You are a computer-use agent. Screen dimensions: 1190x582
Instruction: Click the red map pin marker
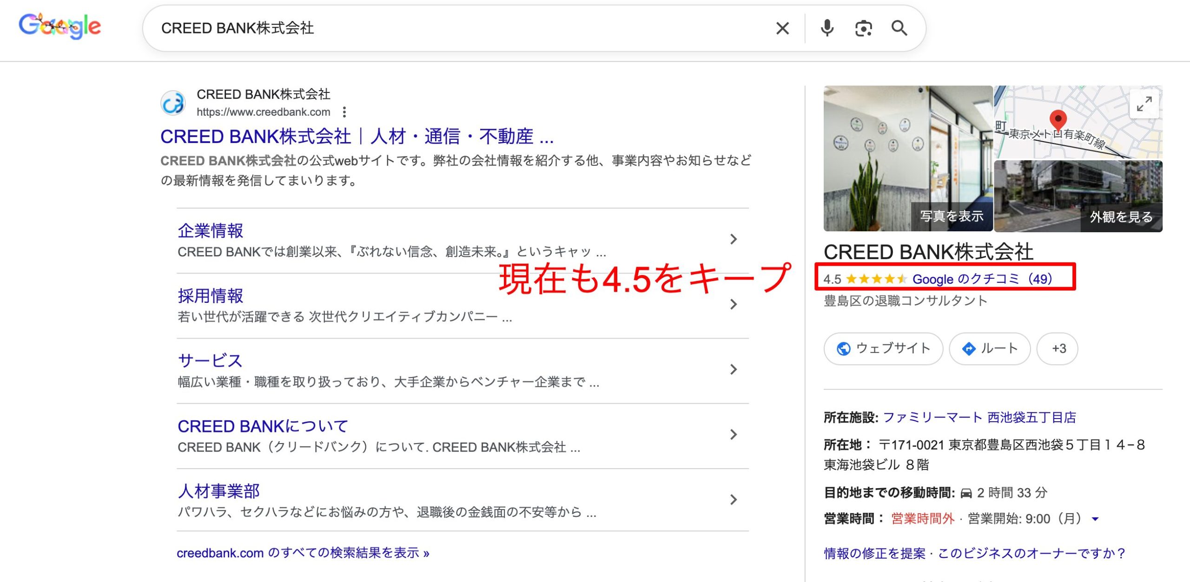point(1058,120)
